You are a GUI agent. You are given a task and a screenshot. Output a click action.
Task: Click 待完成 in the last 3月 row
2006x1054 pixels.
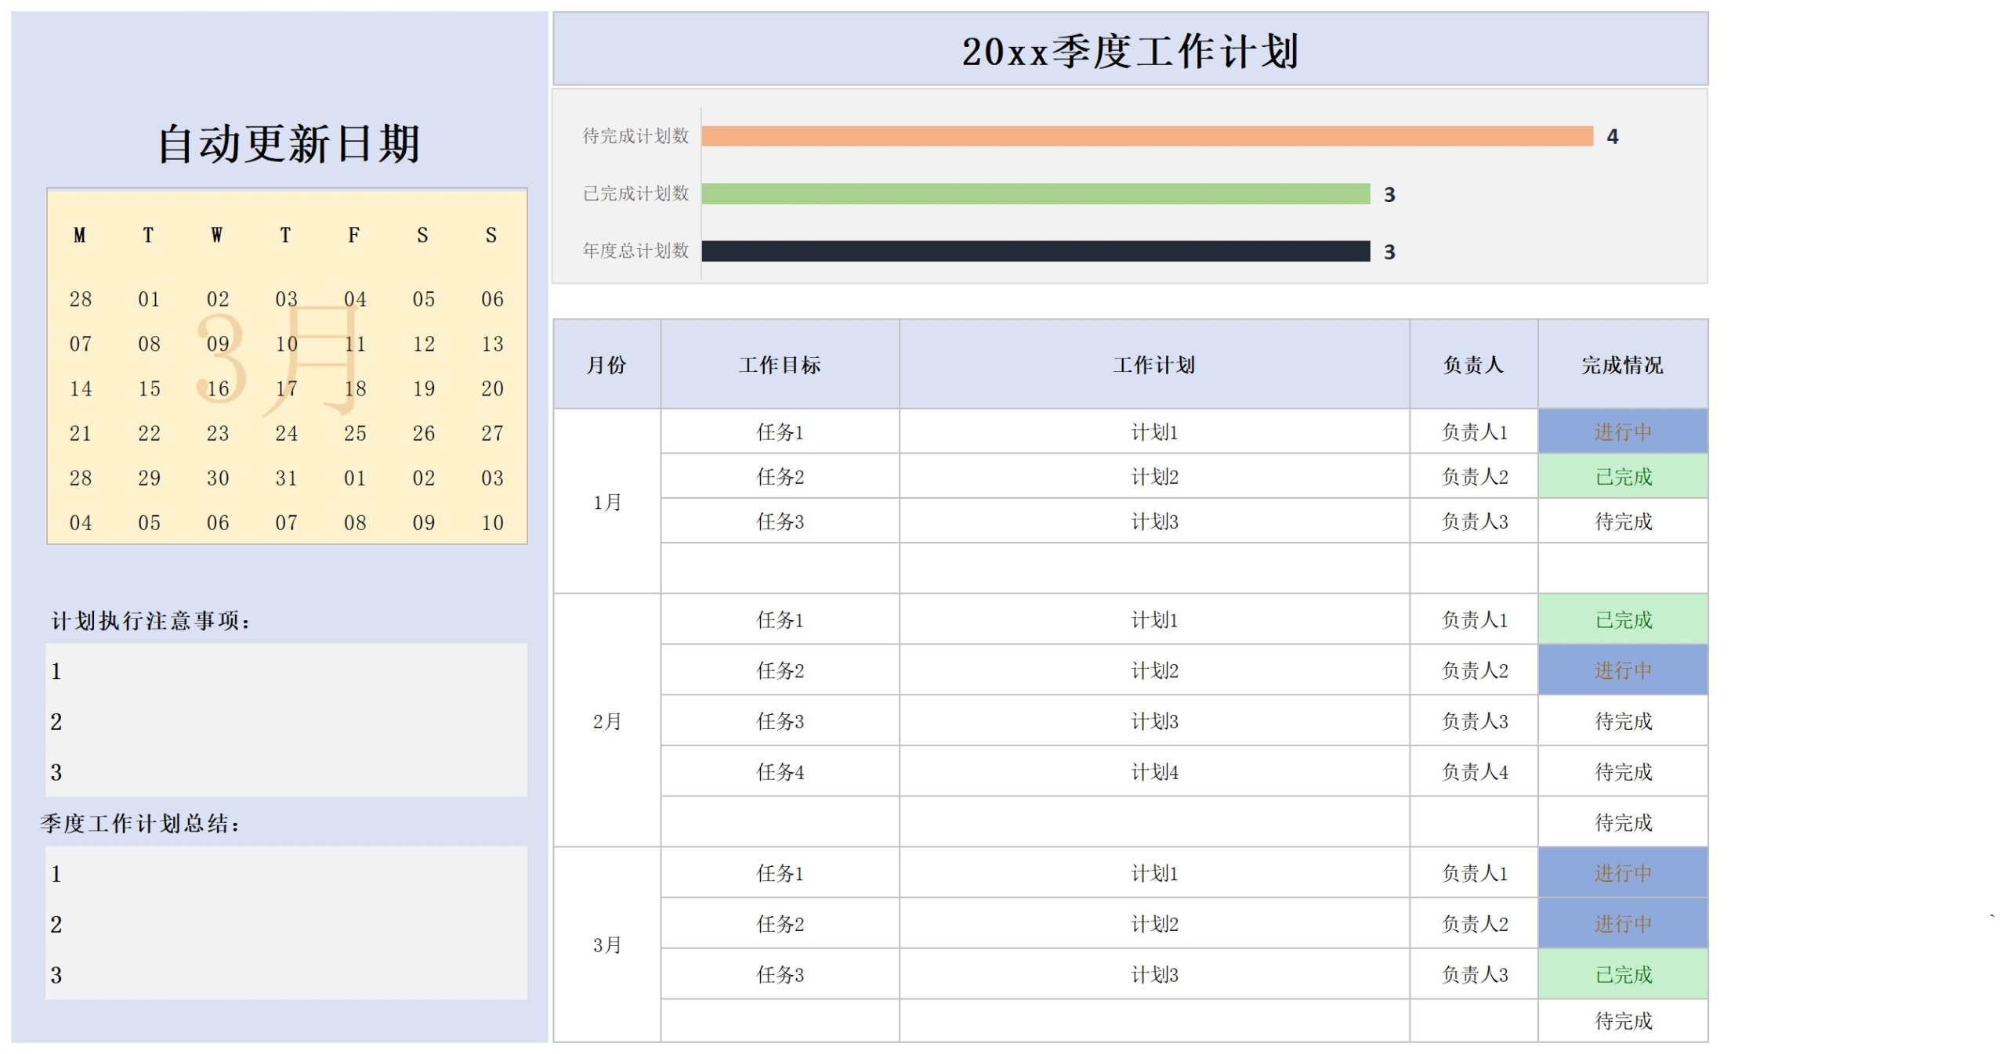pos(1622,1020)
